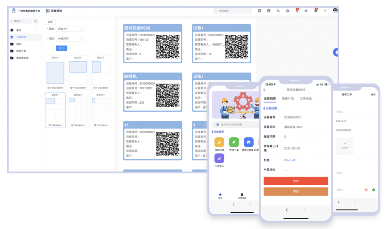
Task: Expand the 最近 sidebar item
Action: pyautogui.click(x=36, y=30)
